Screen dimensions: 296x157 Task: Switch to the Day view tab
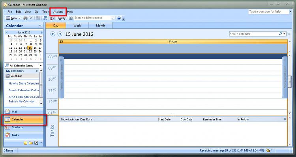[56, 26]
